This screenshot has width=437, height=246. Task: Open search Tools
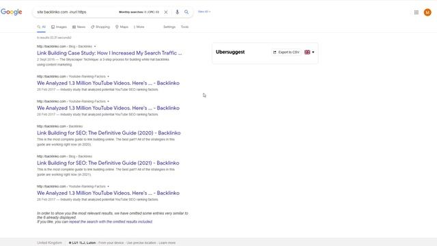click(x=185, y=27)
